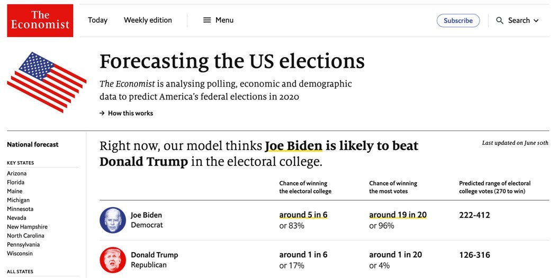The image size is (558, 278).
Task: Click the arrow beside How this works
Action: coord(102,113)
